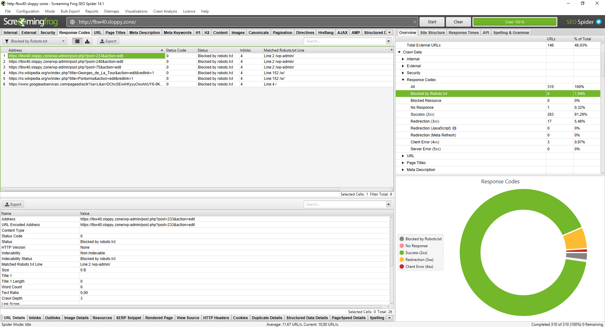Viewport: 605px width, 327px height.
Task: Open Screaming Frog Twitter icon
Action: pyautogui.click(x=599, y=22)
